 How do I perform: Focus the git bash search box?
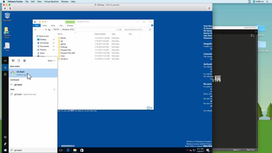[x=33, y=150]
